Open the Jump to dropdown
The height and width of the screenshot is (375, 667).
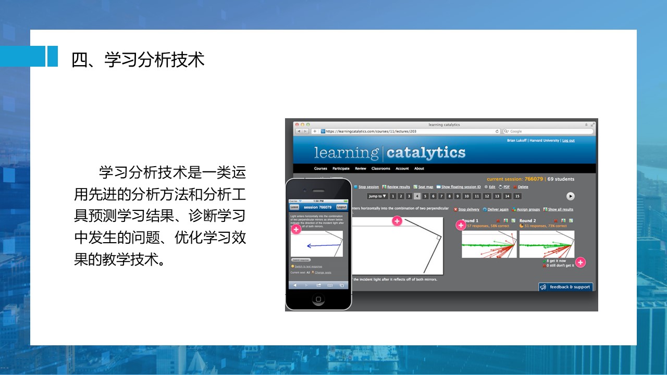click(x=377, y=196)
